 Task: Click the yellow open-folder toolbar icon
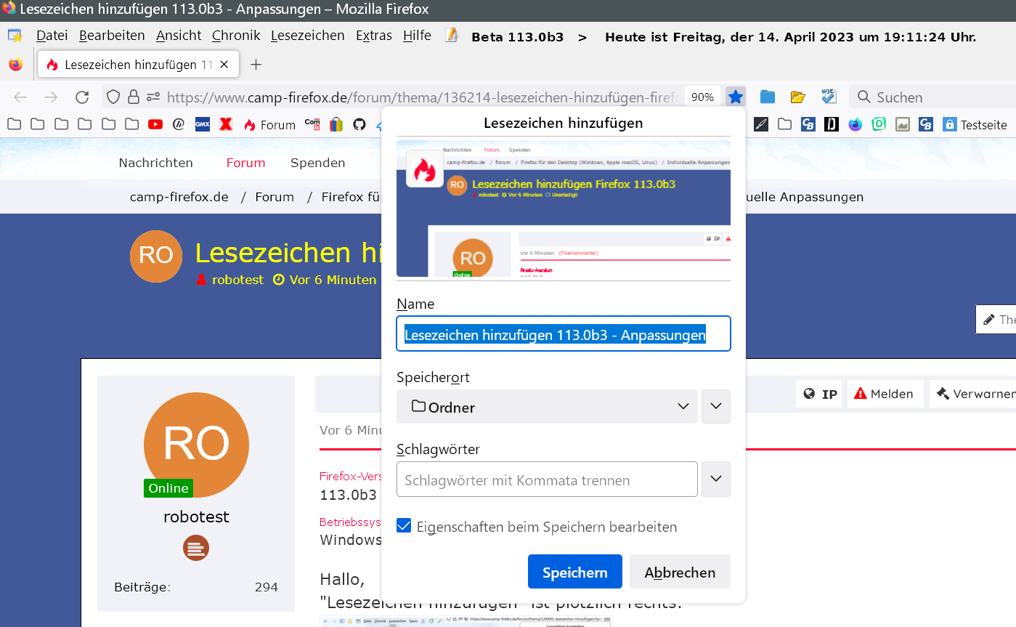[x=798, y=97]
